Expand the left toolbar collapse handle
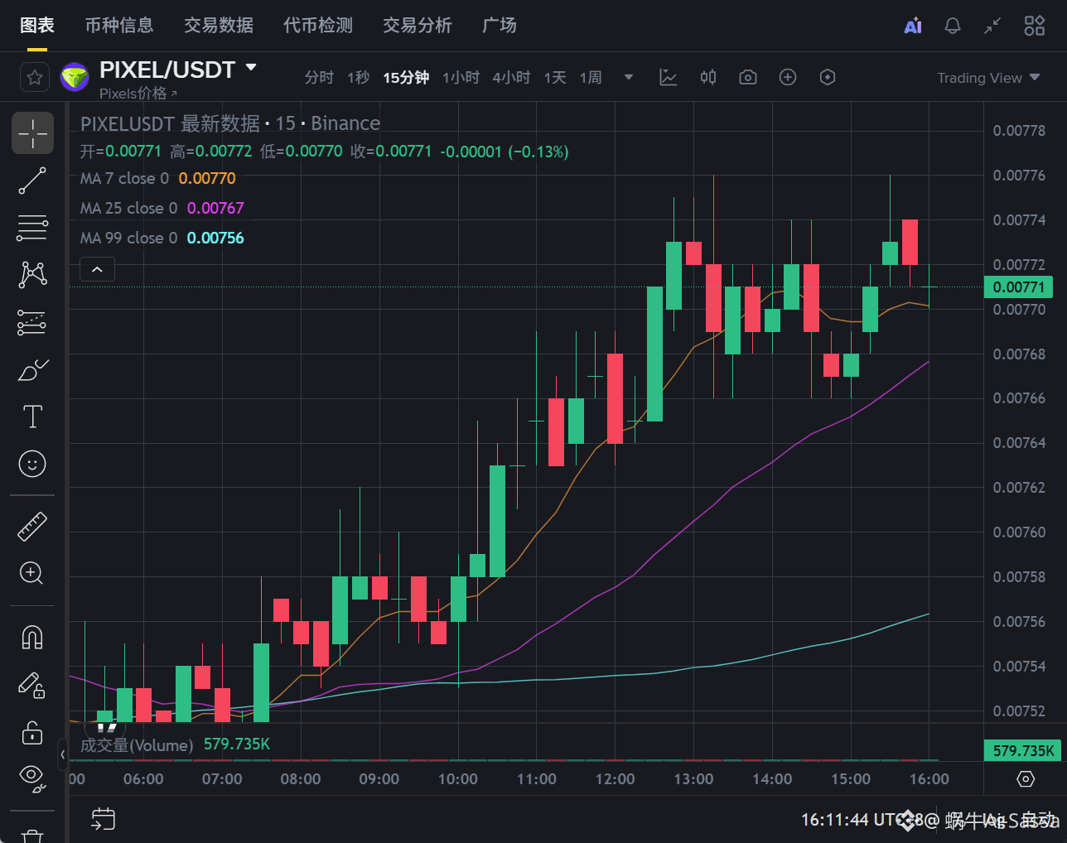The width and height of the screenshot is (1067, 843). [63, 754]
